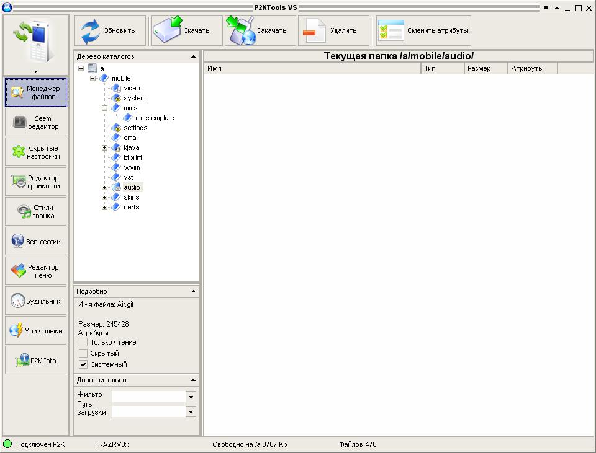
Task: Sort by the Атрибуты column header
Action: (x=533, y=68)
